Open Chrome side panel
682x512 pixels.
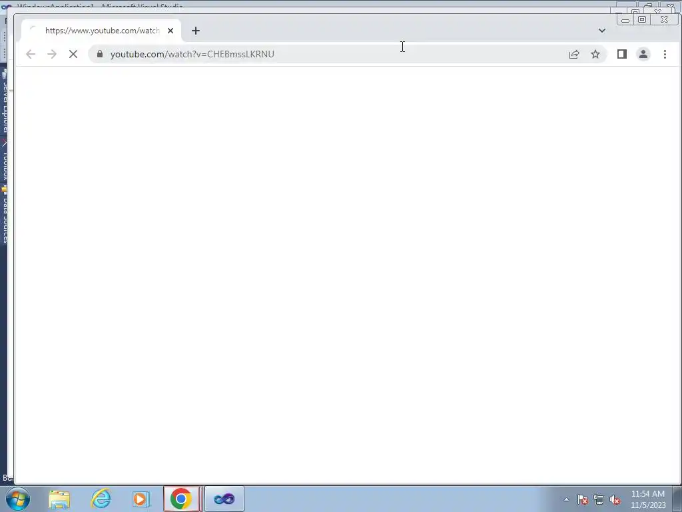pyautogui.click(x=622, y=54)
